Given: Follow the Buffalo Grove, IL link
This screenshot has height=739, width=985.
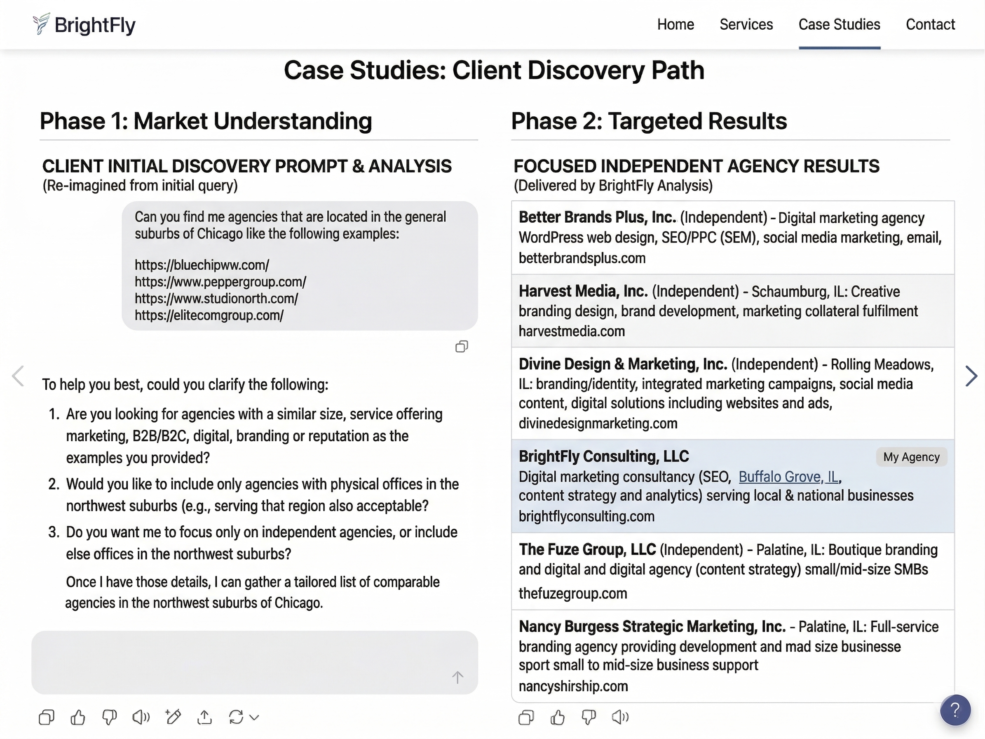Looking at the screenshot, I should [x=789, y=477].
